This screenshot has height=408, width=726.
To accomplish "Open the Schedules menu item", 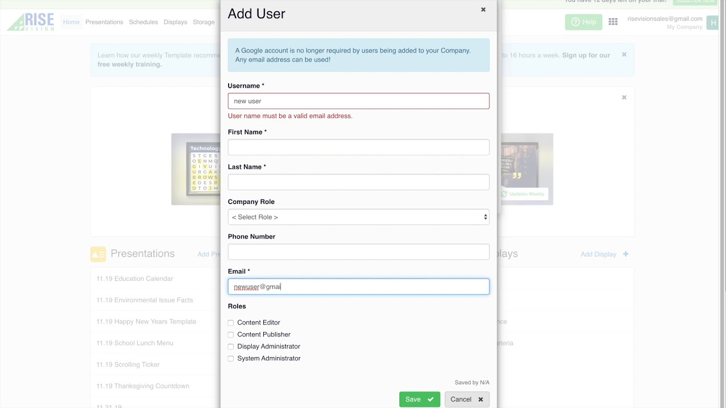I will click(x=143, y=22).
